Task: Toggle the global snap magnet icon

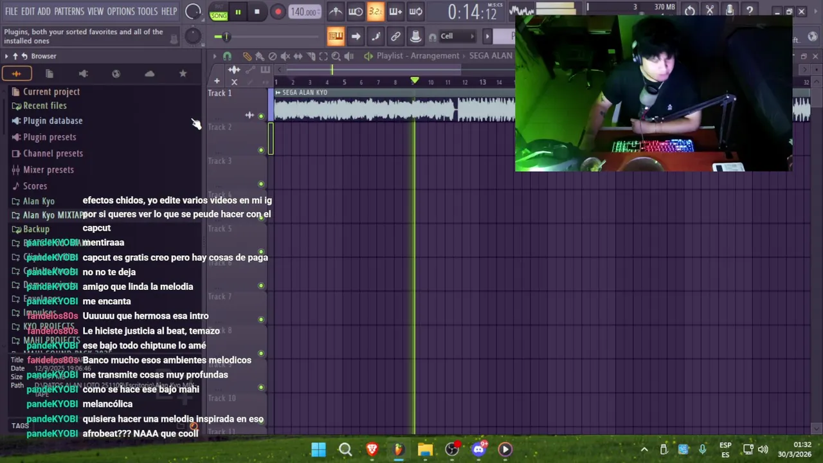Action: pos(432,36)
